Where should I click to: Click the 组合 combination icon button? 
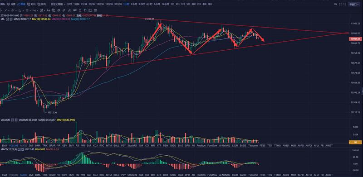click(42, 4)
